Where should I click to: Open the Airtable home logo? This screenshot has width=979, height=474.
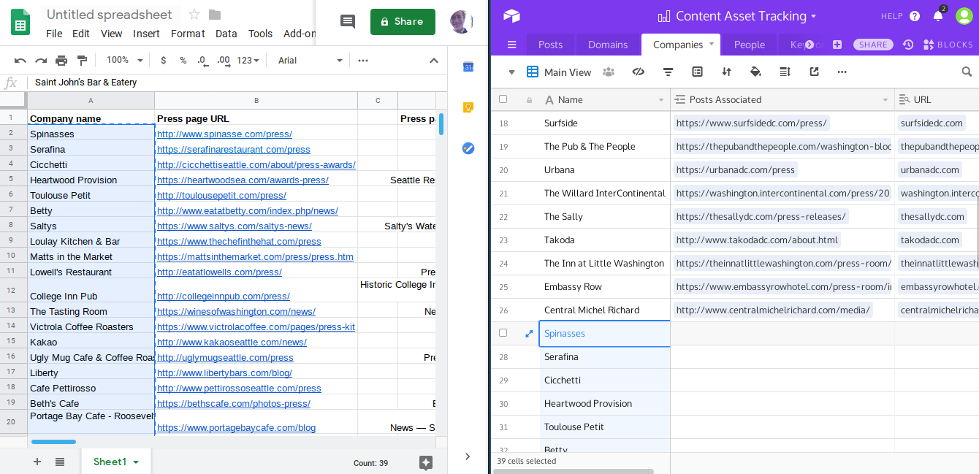(511, 16)
